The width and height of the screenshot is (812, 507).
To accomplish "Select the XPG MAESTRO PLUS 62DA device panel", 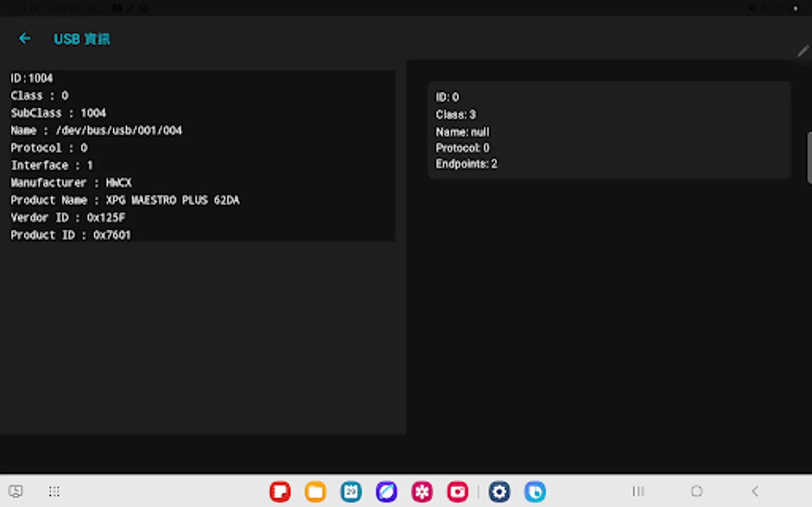I will point(201,156).
